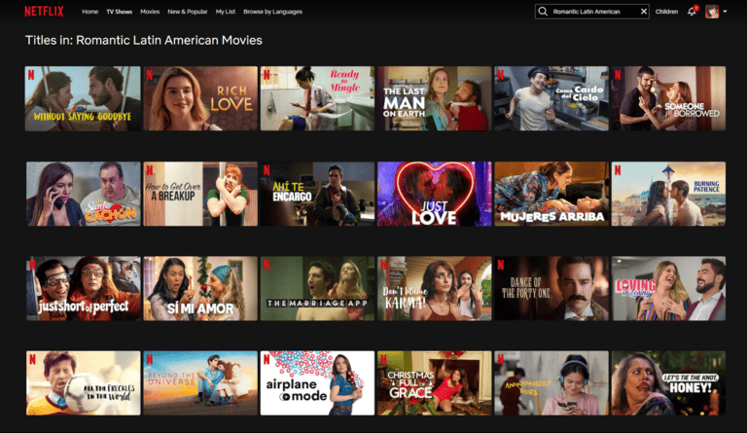Open Anonymously Yours movie
Viewport: 747px width, 433px height.
[x=551, y=383]
